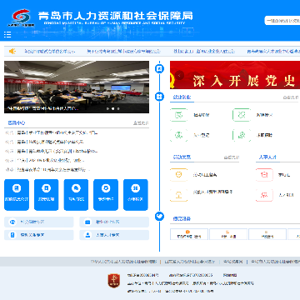Open the light-blue button with the person icon
300x300 pixels.
coord(114,235)
